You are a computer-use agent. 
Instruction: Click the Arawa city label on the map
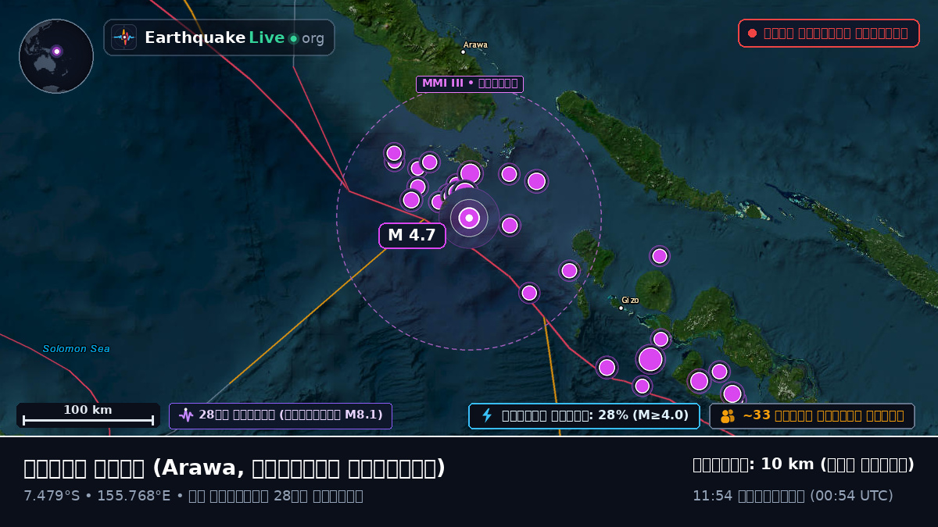tap(475, 45)
